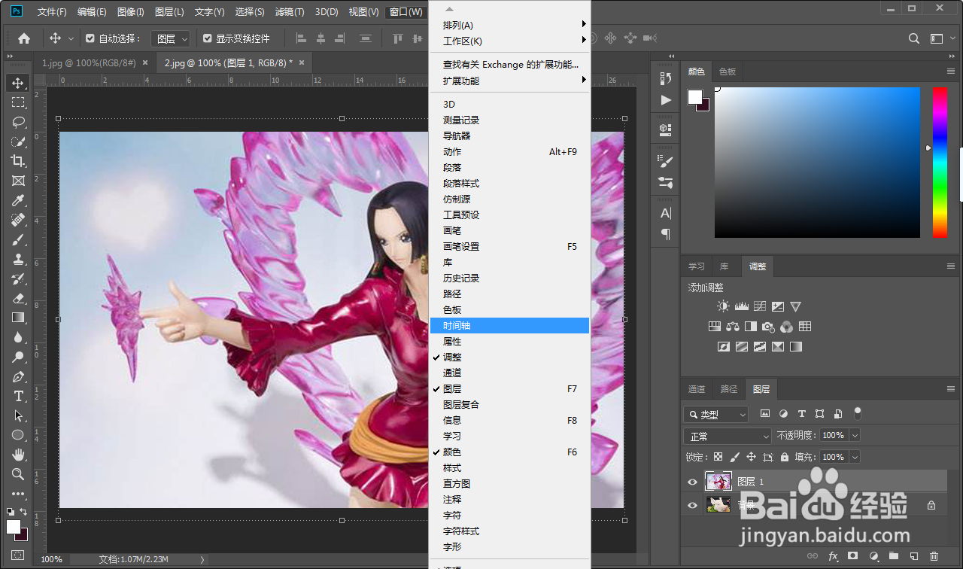Expand the 排列(A) submenu
963x569 pixels.
click(x=509, y=25)
